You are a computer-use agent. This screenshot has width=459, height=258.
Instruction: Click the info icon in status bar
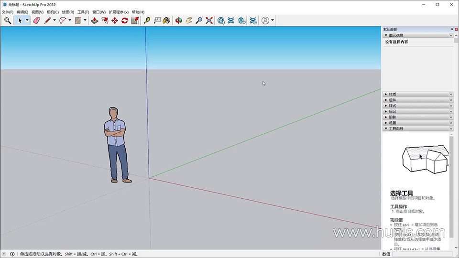point(12,254)
